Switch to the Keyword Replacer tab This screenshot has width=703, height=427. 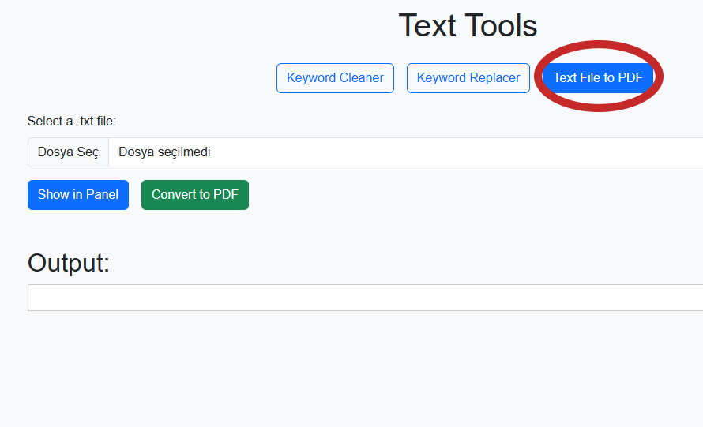[468, 78]
